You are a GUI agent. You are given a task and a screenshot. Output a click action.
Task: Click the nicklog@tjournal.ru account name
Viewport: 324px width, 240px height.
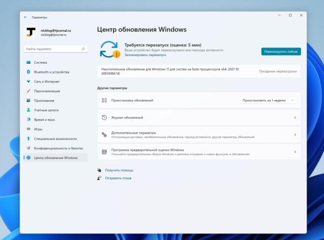pyautogui.click(x=56, y=31)
